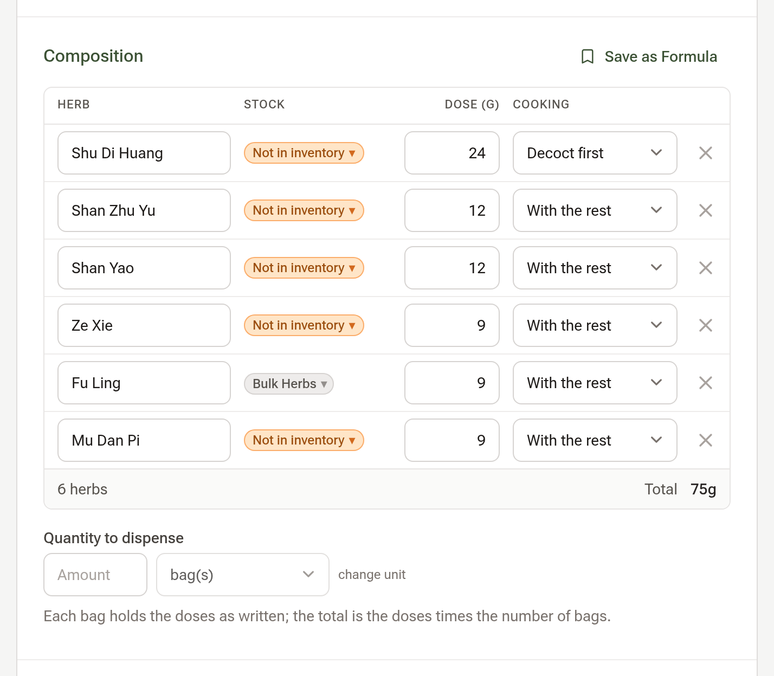
Task: Delete the Ze Xie herb row
Action: coord(706,325)
